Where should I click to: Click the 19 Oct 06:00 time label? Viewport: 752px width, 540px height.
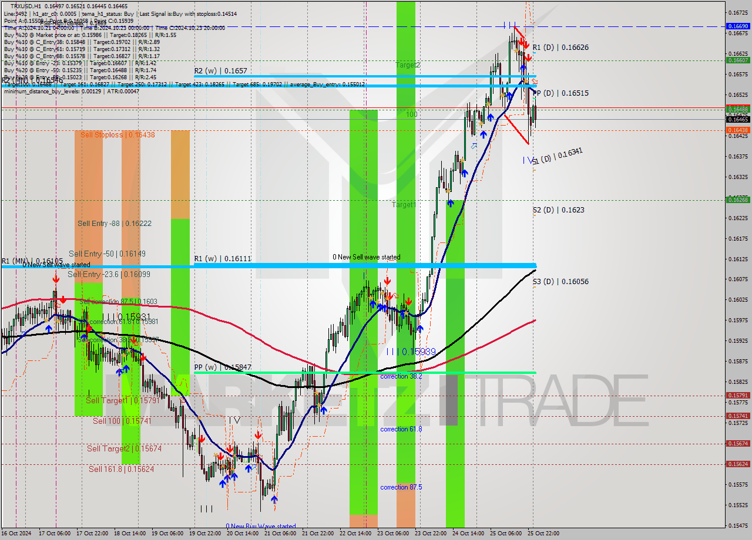[169, 534]
